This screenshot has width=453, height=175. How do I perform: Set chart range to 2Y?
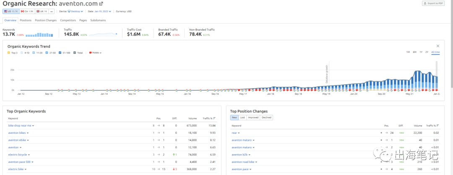[427, 52]
